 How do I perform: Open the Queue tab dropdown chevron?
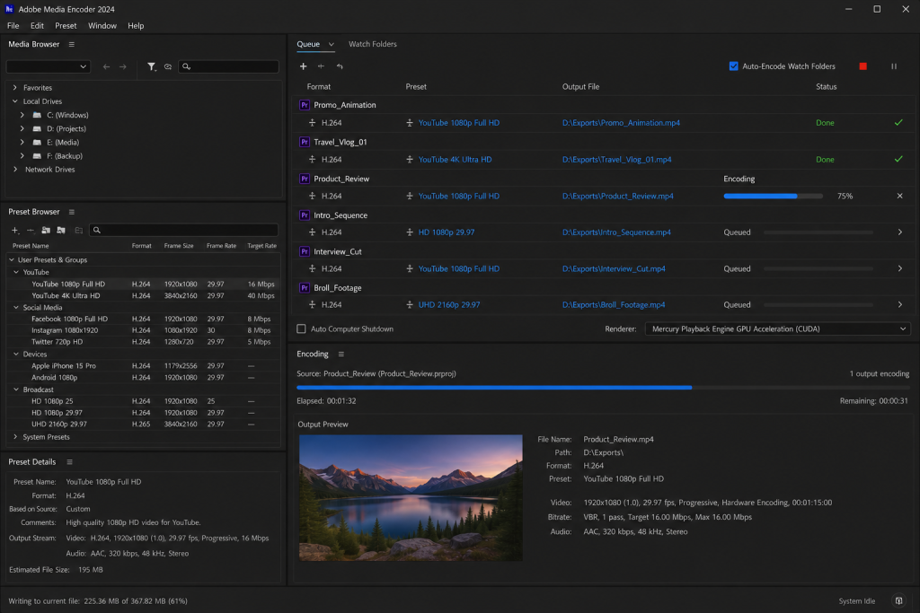pyautogui.click(x=331, y=45)
